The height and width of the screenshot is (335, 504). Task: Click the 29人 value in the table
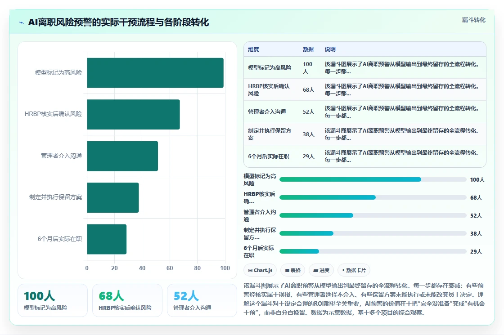[309, 156]
